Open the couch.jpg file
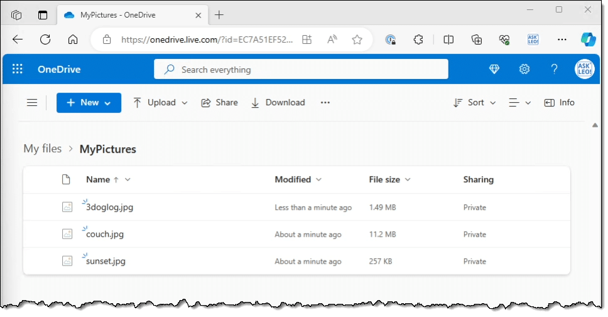 tap(105, 234)
